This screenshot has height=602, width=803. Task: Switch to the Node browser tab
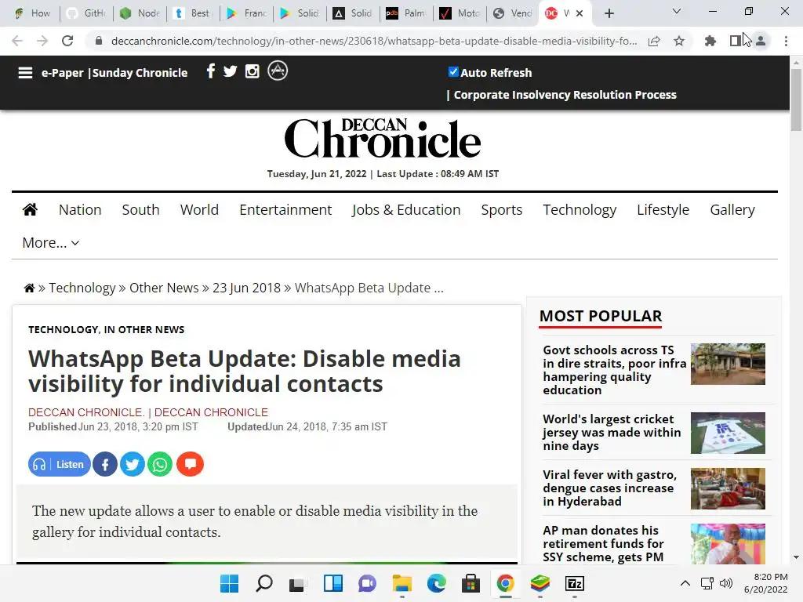[x=140, y=13]
